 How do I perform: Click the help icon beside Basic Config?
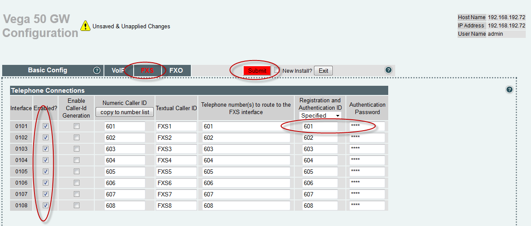tap(97, 70)
